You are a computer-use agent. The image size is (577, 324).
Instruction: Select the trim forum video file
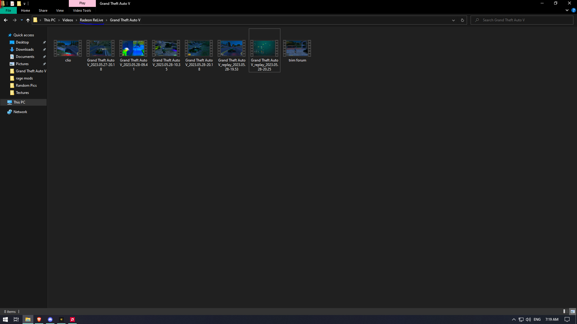tap(297, 51)
